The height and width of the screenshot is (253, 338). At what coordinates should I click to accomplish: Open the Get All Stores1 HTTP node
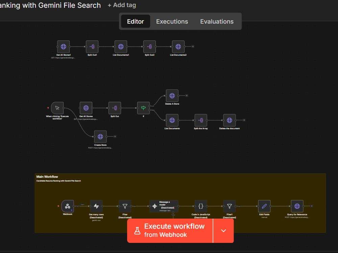64,47
